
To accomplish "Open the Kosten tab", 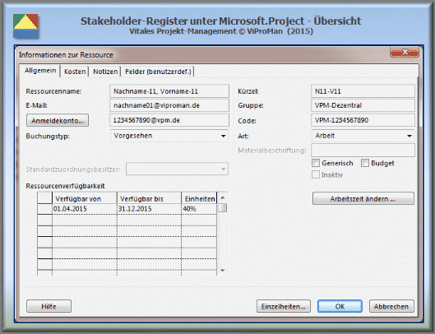I will (x=75, y=72).
